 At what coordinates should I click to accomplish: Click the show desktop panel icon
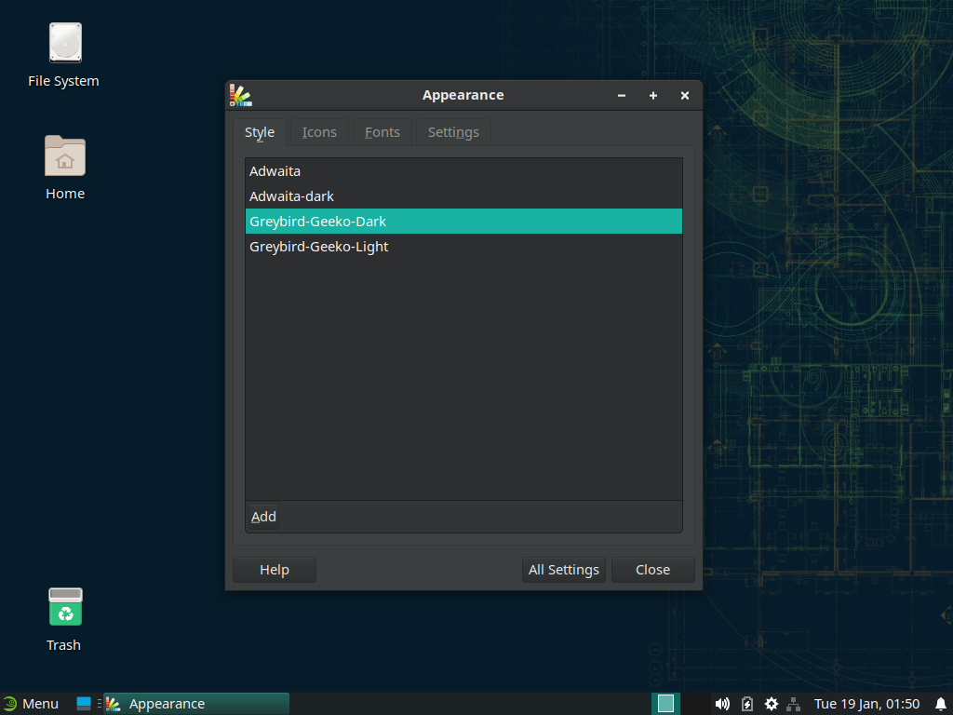pyautogui.click(x=84, y=704)
